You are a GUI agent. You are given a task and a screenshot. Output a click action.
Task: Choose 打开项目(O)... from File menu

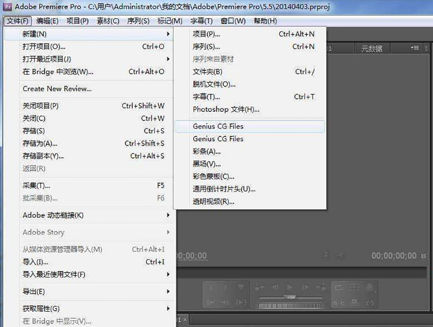point(89,47)
